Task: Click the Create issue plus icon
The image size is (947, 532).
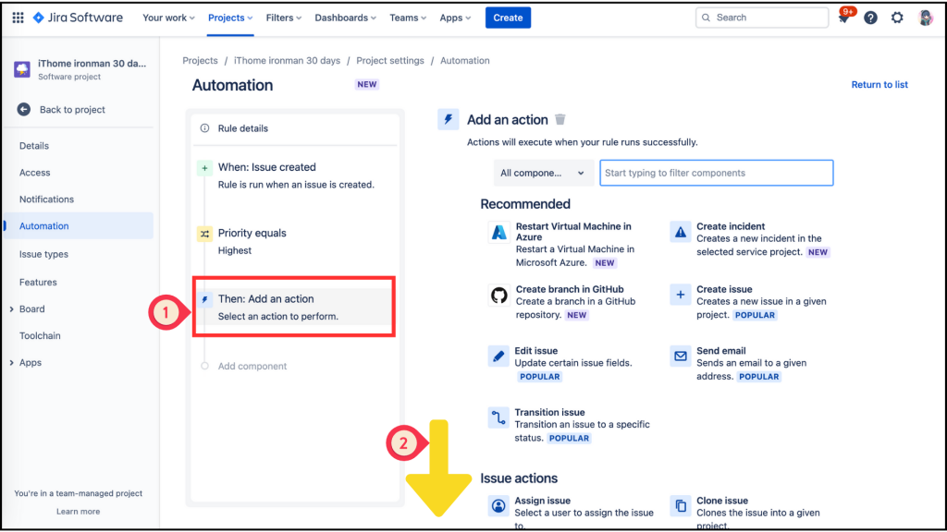Action: click(681, 295)
